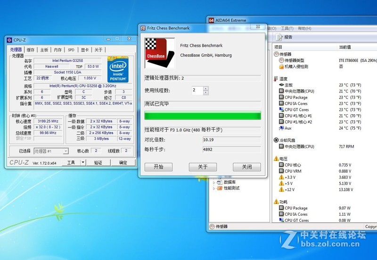377x260 pixels.
Task: Select the 处理器 tab in CPU-Z
Action: [x=16, y=50]
